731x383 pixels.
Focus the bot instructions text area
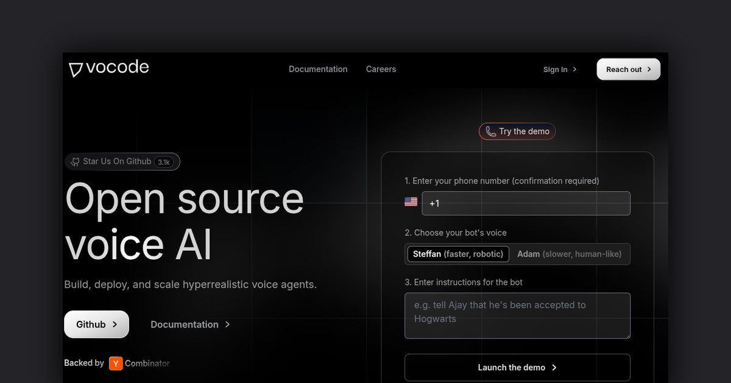pyautogui.click(x=517, y=315)
